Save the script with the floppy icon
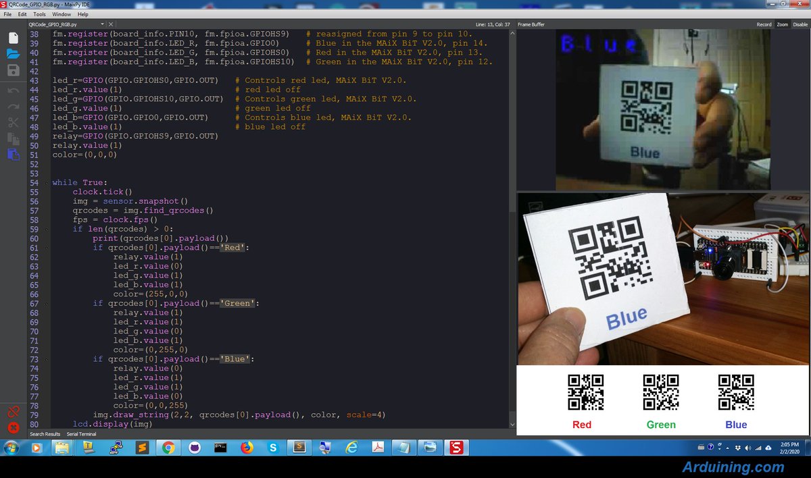The width and height of the screenshot is (811, 478). (13, 70)
